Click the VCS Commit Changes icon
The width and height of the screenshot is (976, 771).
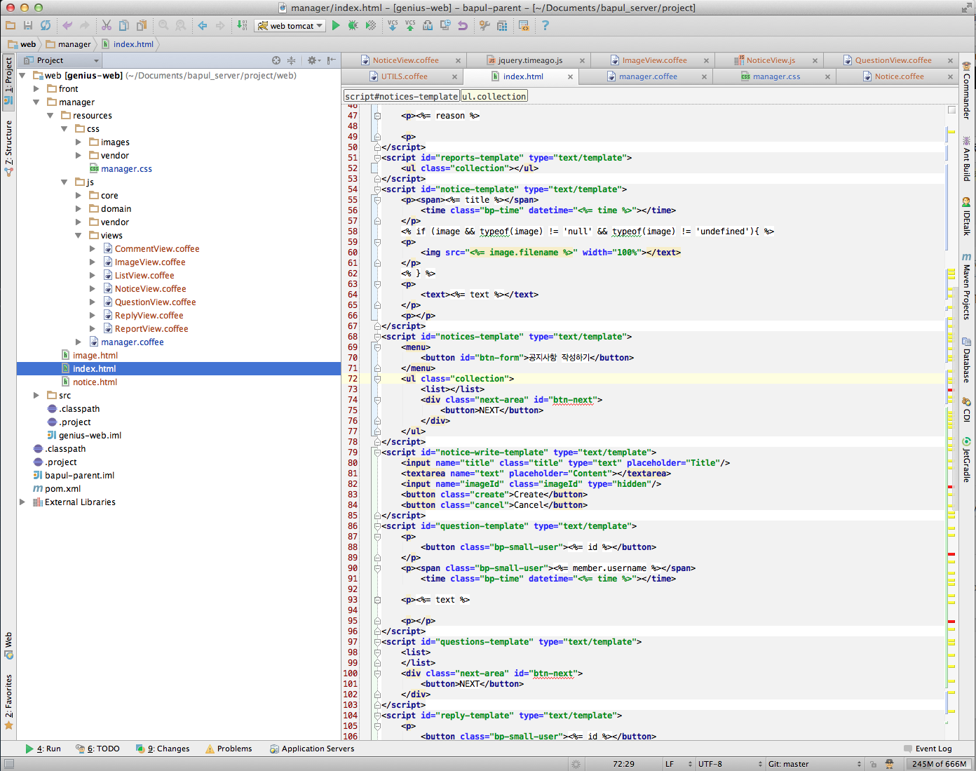tap(410, 25)
